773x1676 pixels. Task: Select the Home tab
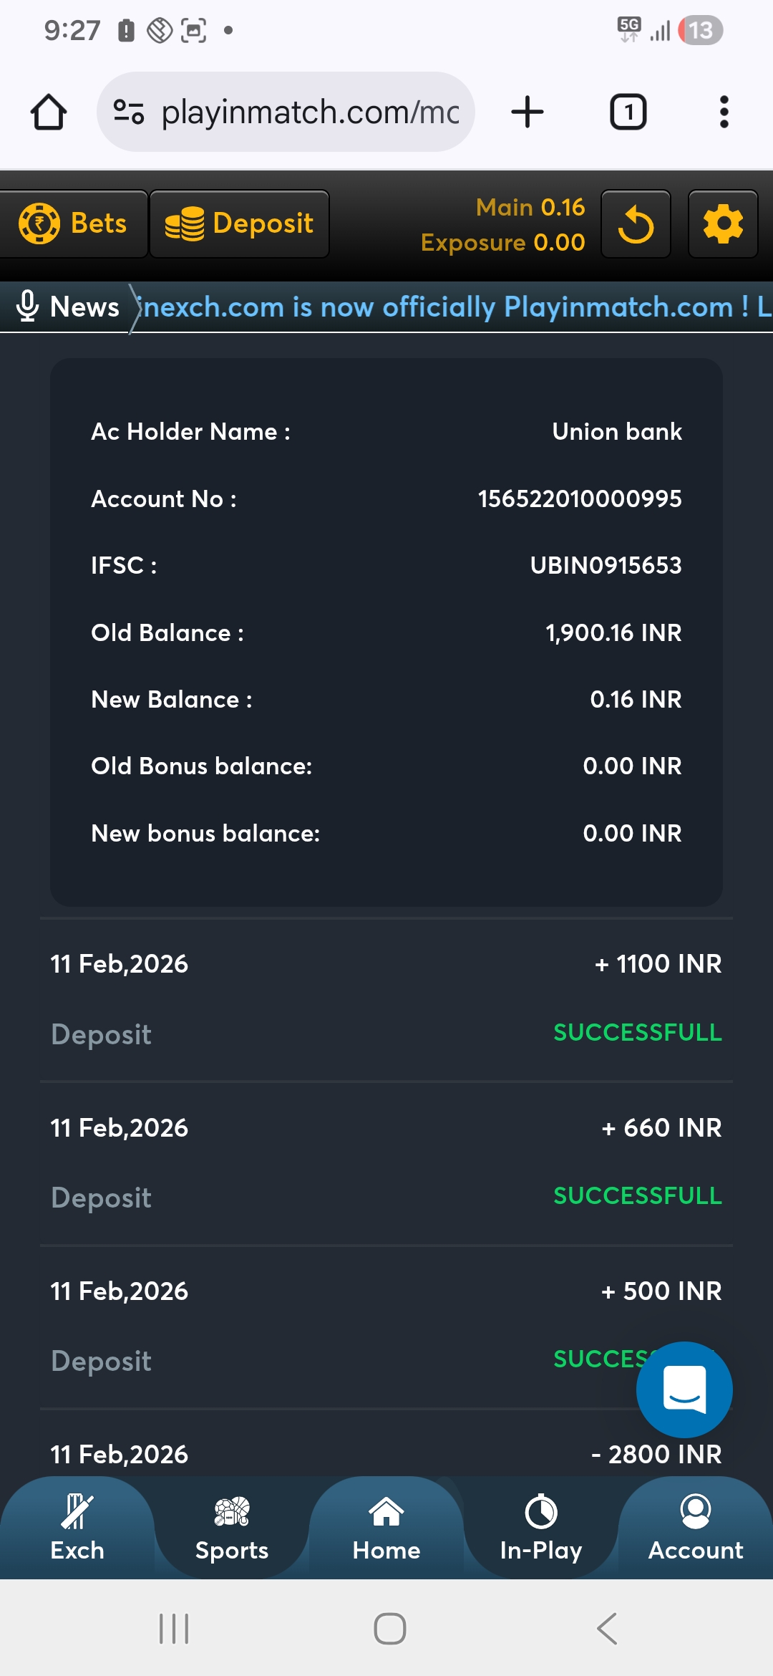pos(386,1529)
